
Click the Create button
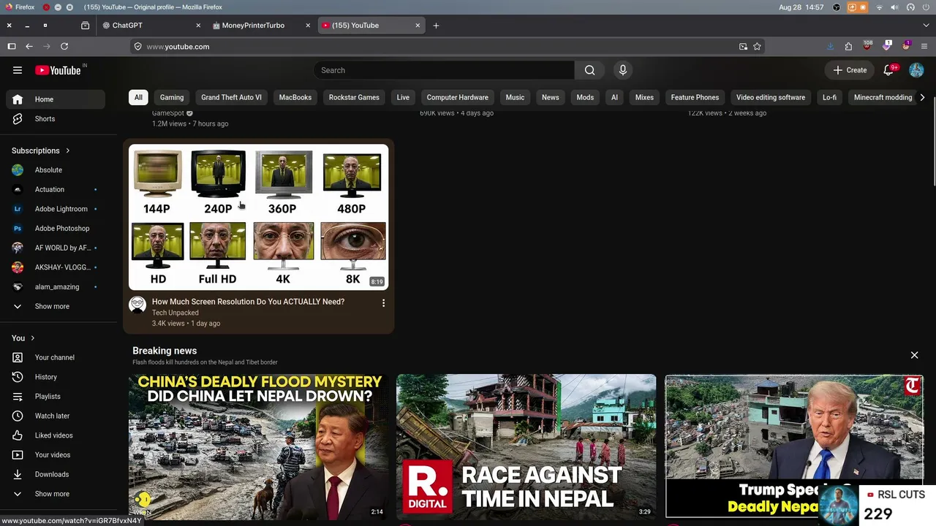coord(850,70)
